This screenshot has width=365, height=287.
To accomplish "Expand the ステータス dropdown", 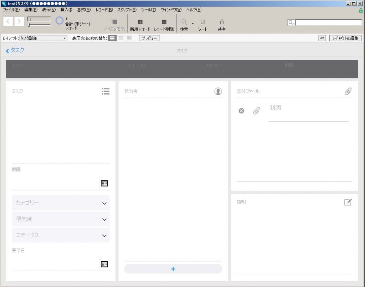I will [104, 235].
